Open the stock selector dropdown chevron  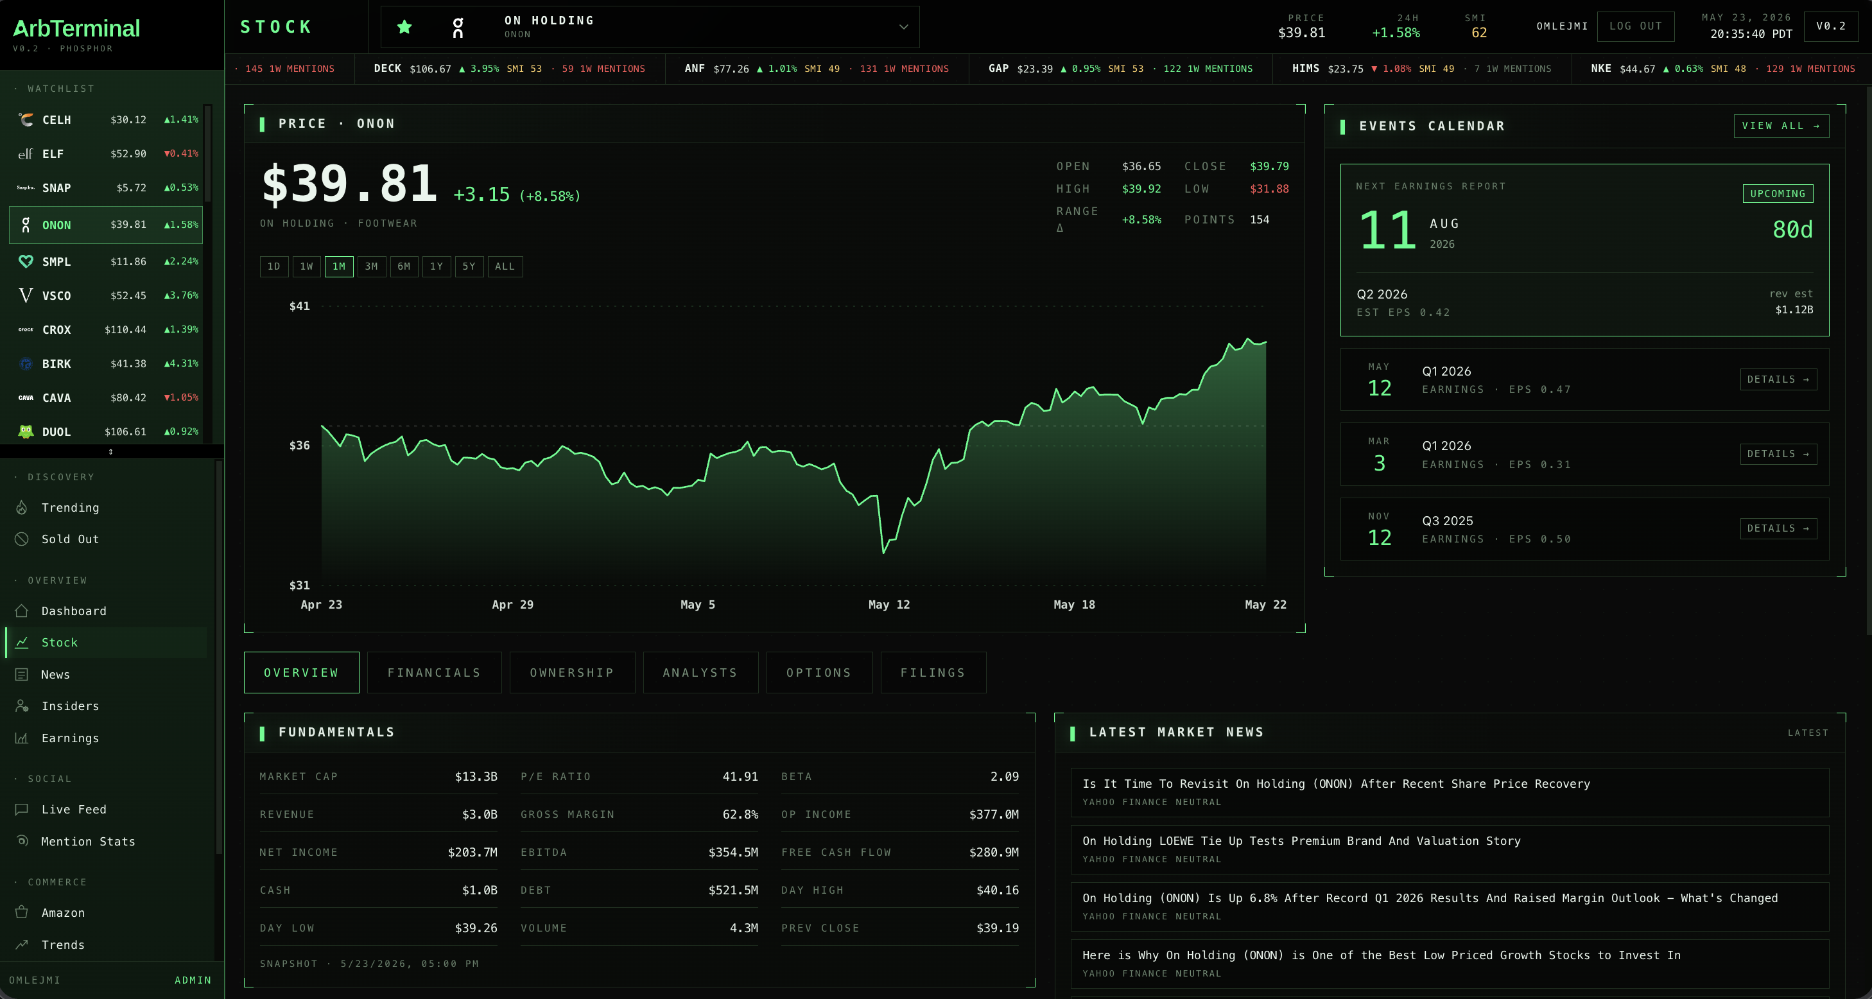coord(903,27)
